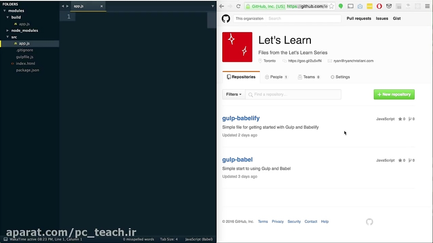This screenshot has height=243, width=433.
Task: Close the app.js tab in Sublime
Action: [x=102, y=6]
